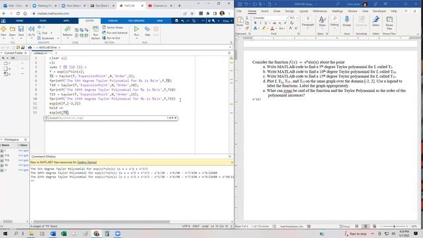Open the Font name dropdown in Word
Image resolution: width=423 pixels, height=238 pixels.
[x=287, y=18]
